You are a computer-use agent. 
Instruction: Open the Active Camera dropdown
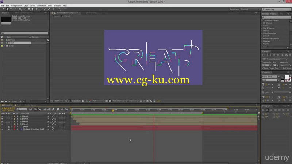(x=120, y=101)
